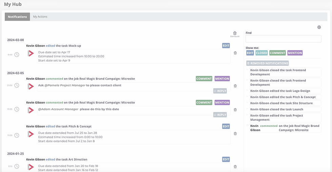Reply to the Pamela Project Manager comment

pos(220,91)
